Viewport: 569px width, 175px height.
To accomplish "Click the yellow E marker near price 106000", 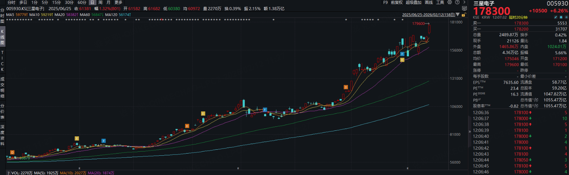I will point(203,114).
